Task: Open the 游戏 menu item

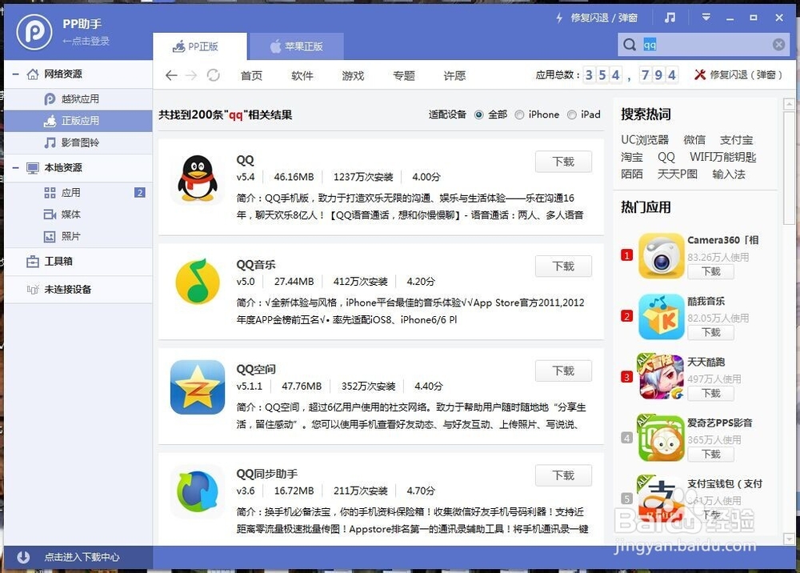Action: pyautogui.click(x=353, y=76)
